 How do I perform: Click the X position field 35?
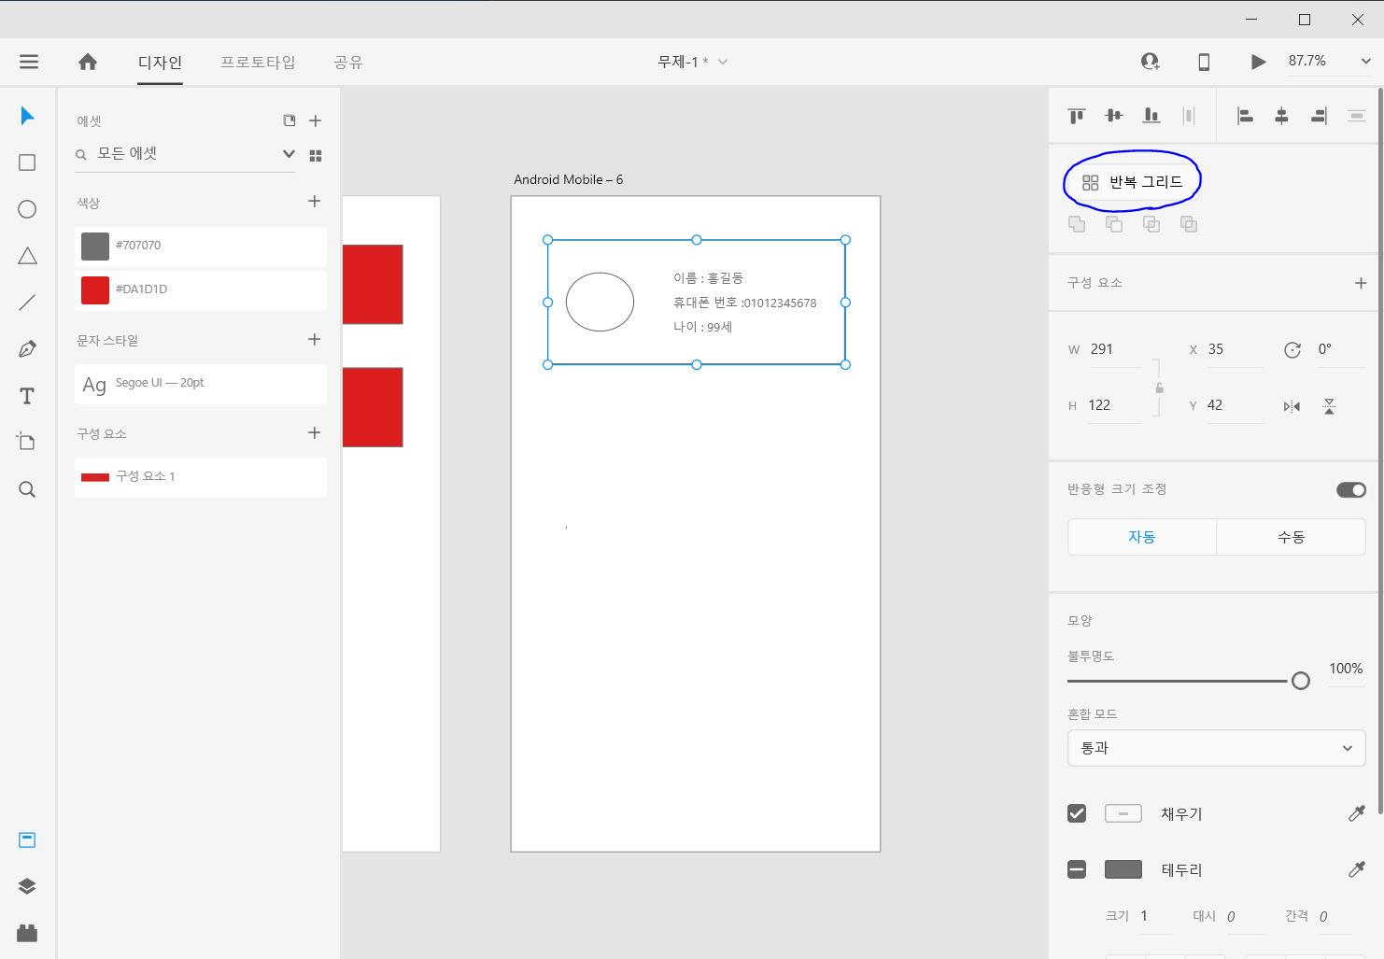click(1235, 349)
